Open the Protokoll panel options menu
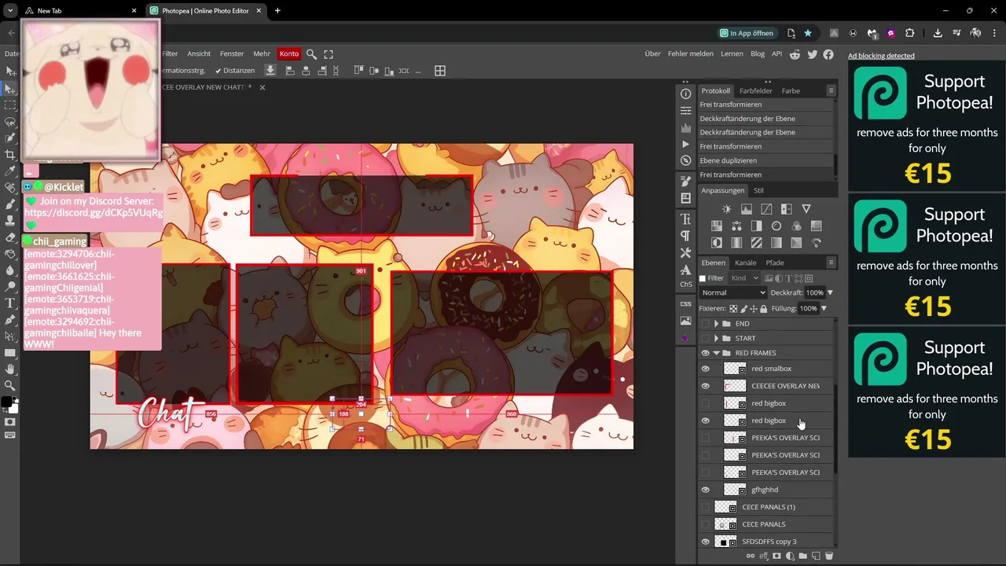Viewport: 1006px width, 566px height. pyautogui.click(x=831, y=90)
